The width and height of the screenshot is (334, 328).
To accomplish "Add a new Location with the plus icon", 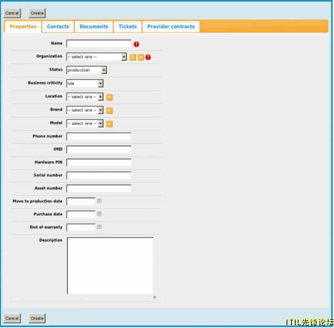I will coord(109,97).
